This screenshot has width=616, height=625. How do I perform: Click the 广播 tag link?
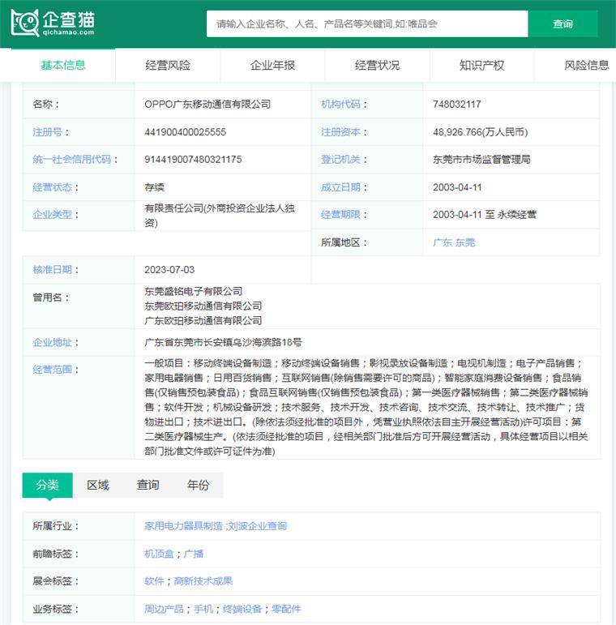click(194, 554)
